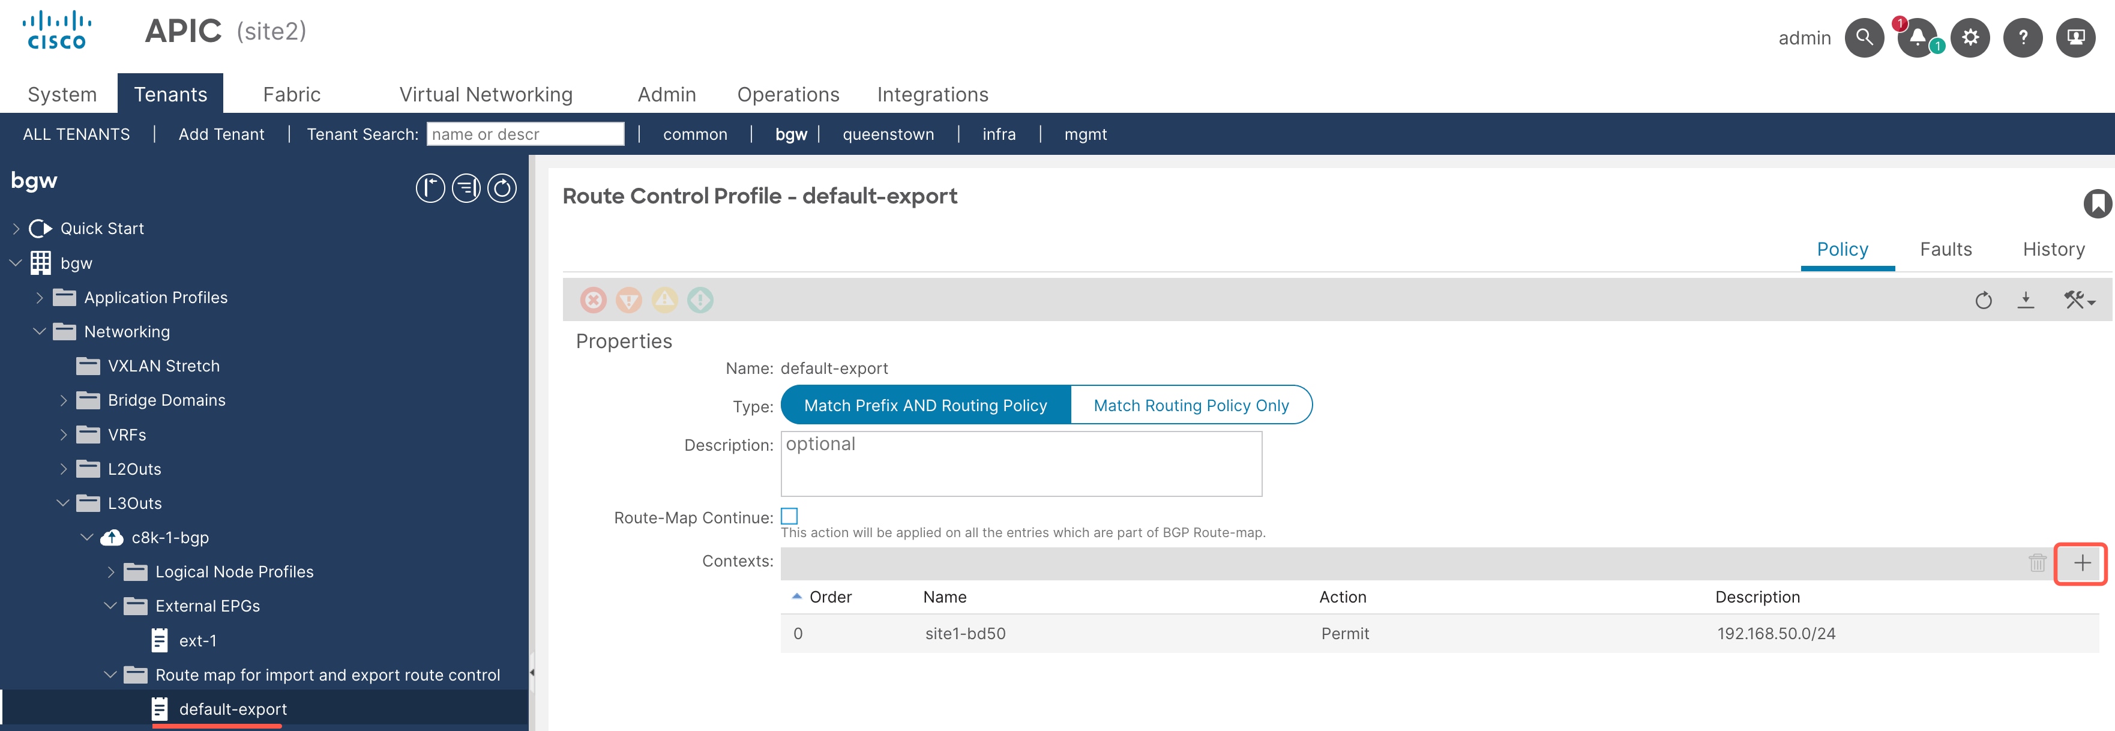Click the user profile monitor icon
The width and height of the screenshot is (2115, 731).
[2075, 38]
